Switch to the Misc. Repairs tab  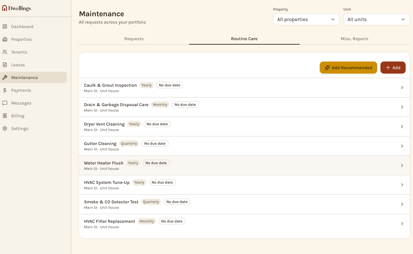pos(355,39)
